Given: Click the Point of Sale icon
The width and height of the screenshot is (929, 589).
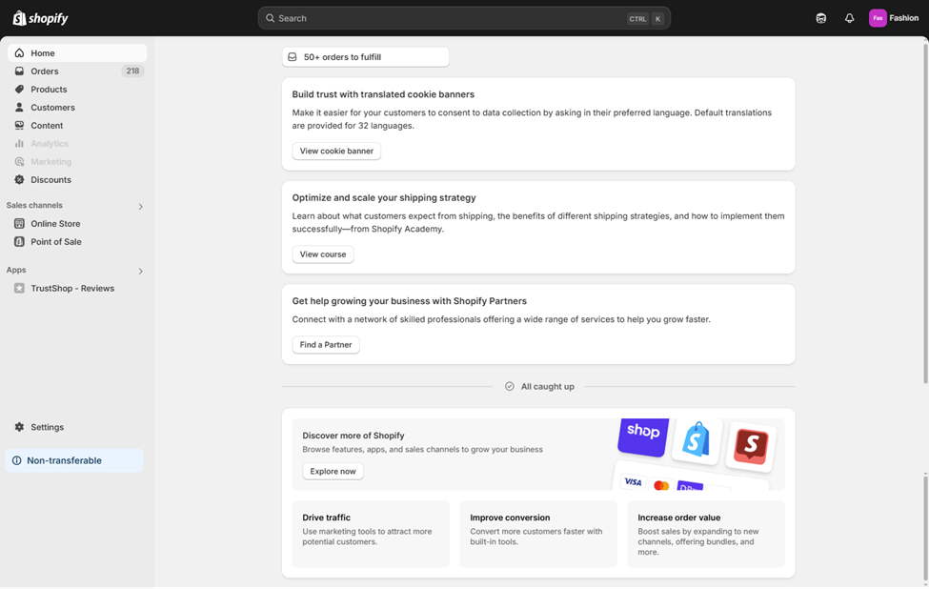Looking at the screenshot, I should point(20,241).
